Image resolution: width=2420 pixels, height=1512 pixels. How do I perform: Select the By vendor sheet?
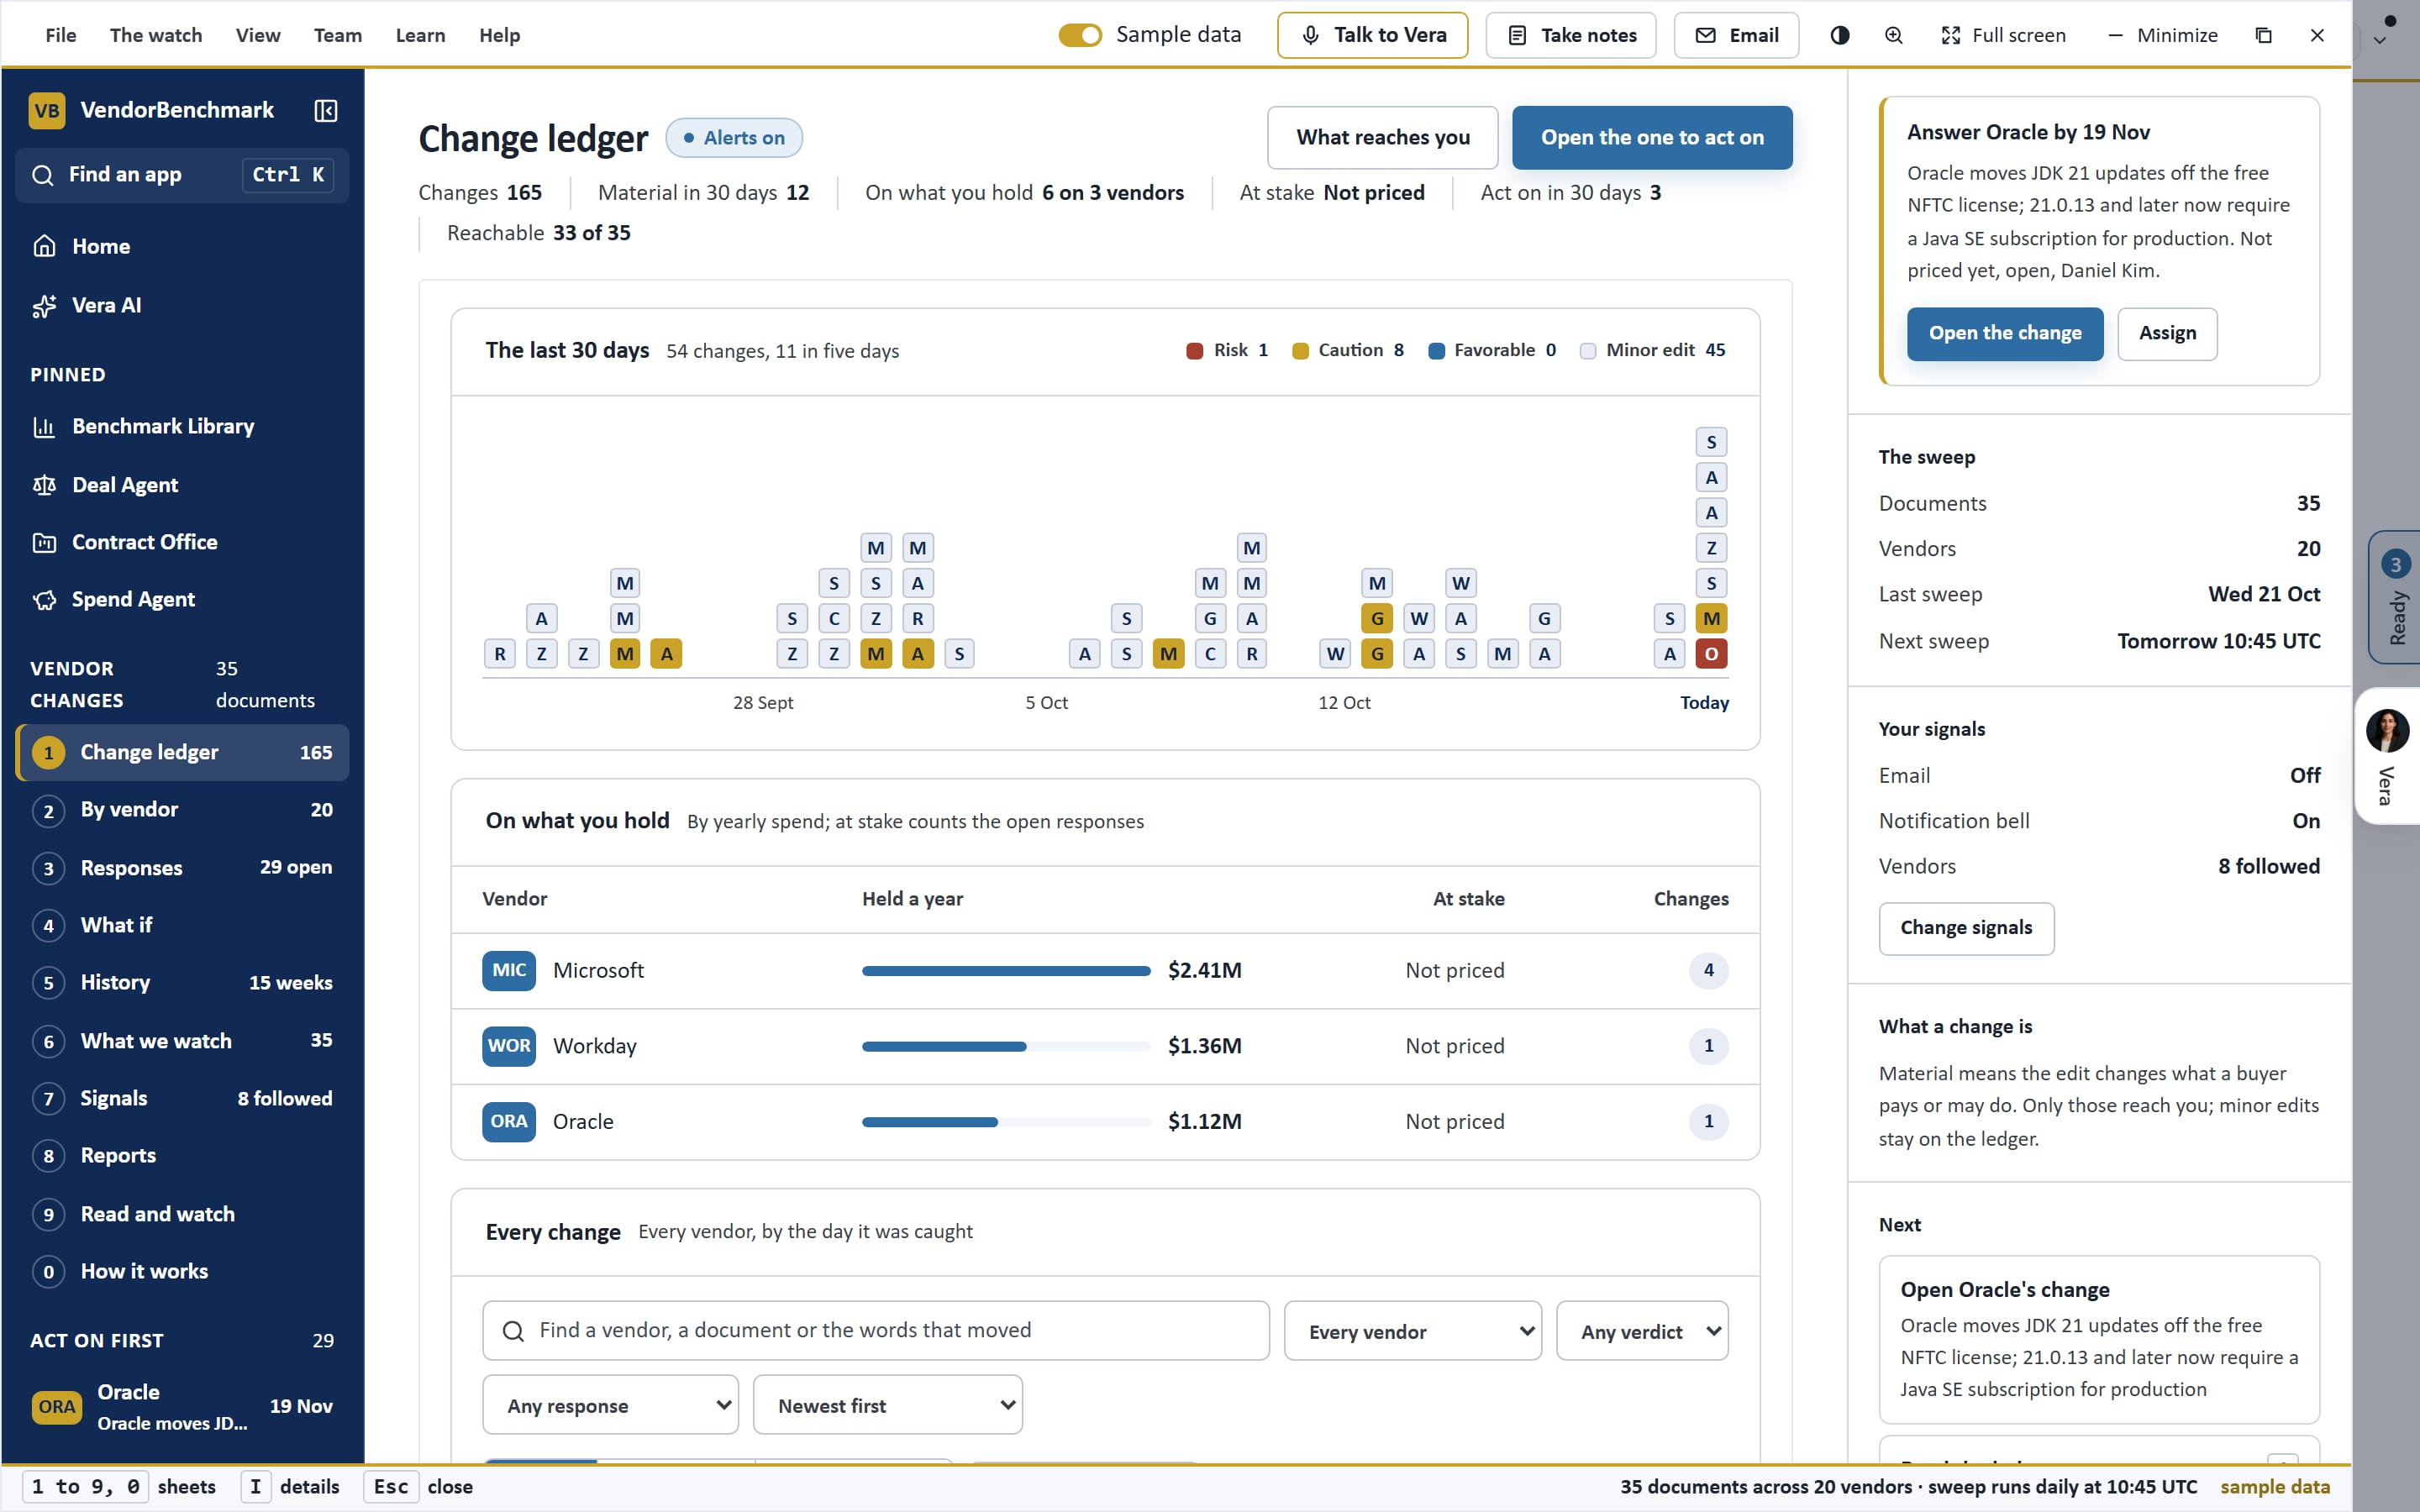(182, 810)
